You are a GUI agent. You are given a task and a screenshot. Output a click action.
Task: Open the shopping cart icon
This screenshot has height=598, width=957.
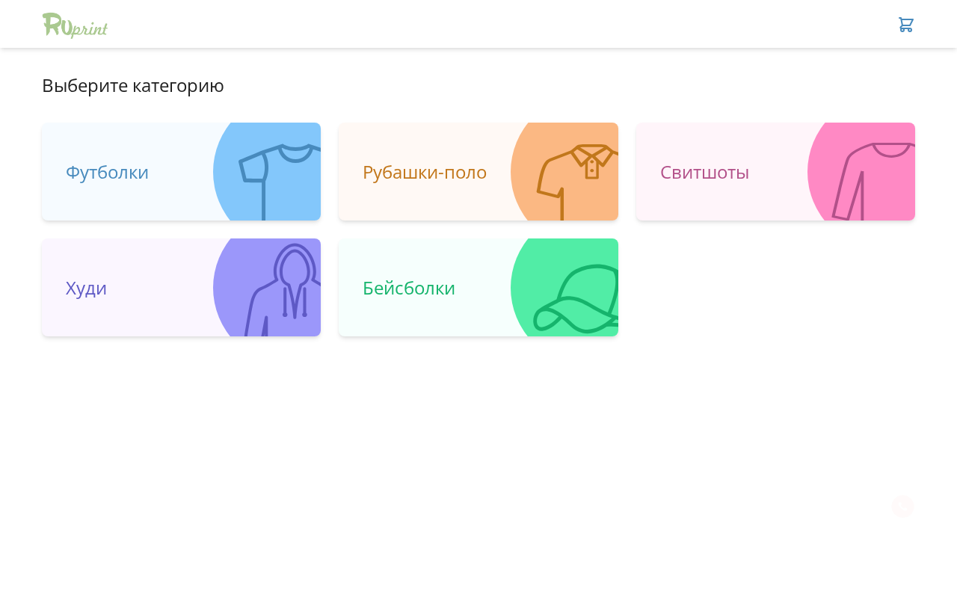pos(906,25)
